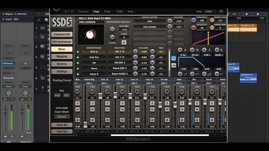
Task: Click track 3 drum kit icon in Logic
Action: tap(42, 47)
